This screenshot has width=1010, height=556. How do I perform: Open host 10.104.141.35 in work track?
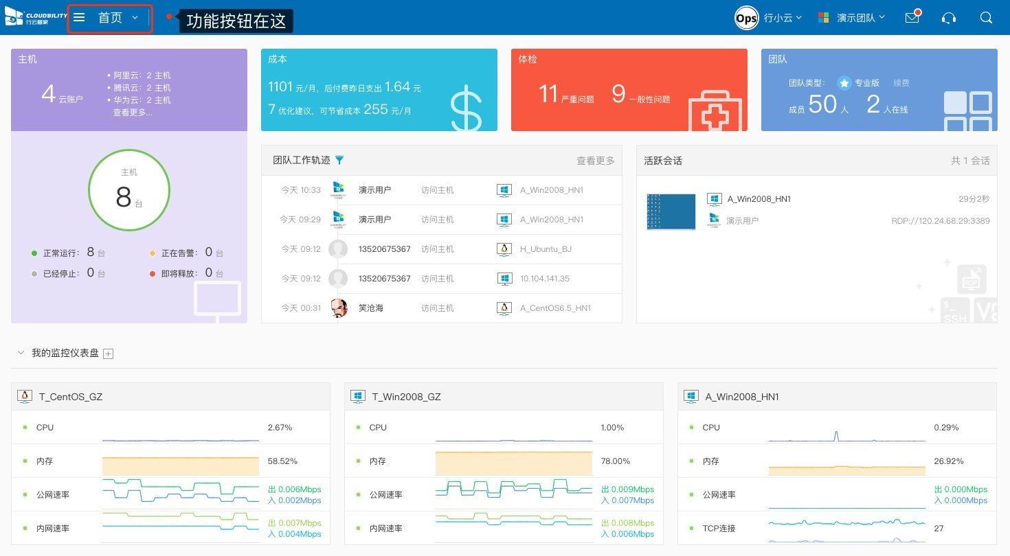[545, 279]
